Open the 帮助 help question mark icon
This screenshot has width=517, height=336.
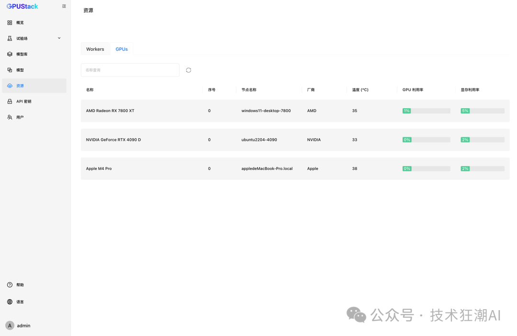pyautogui.click(x=10, y=285)
